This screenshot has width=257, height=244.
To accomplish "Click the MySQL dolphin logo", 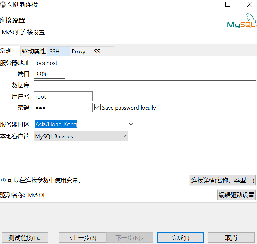I will (x=242, y=21).
